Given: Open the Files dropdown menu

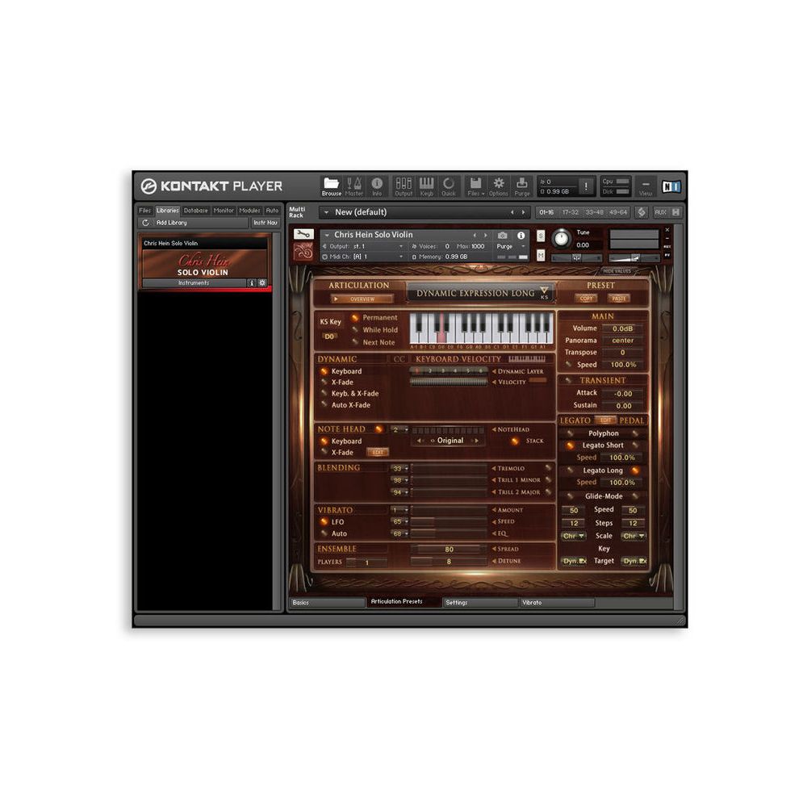Looking at the screenshot, I should pyautogui.click(x=475, y=186).
